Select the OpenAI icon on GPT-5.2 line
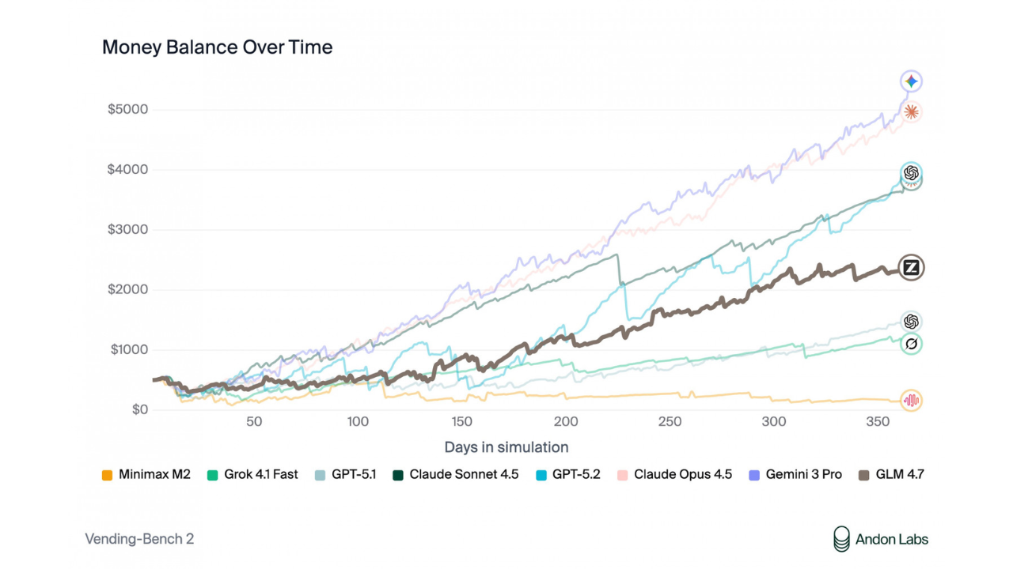Screen dimensions: 1013x569 coord(912,173)
